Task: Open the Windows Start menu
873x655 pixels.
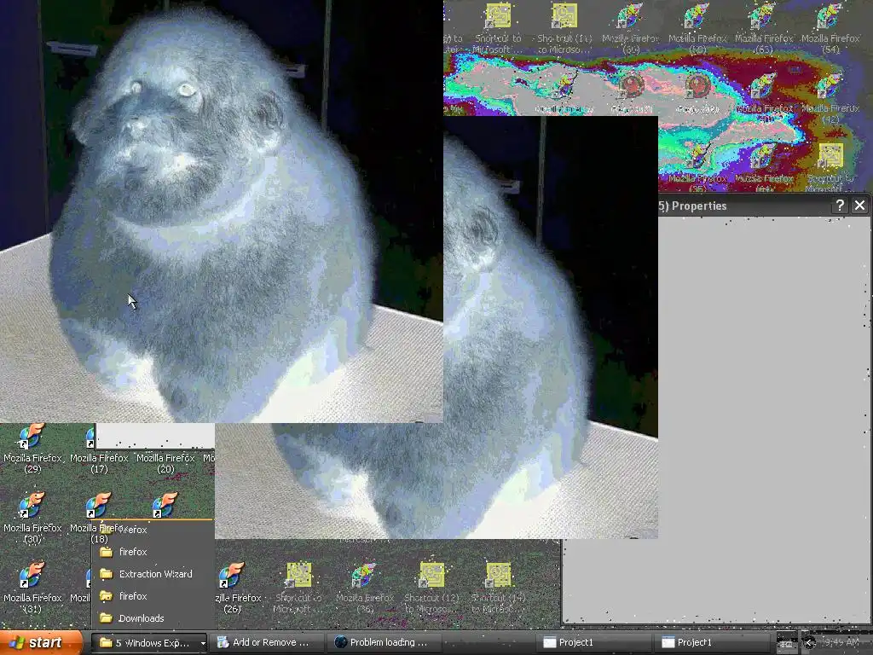Action: 40,643
